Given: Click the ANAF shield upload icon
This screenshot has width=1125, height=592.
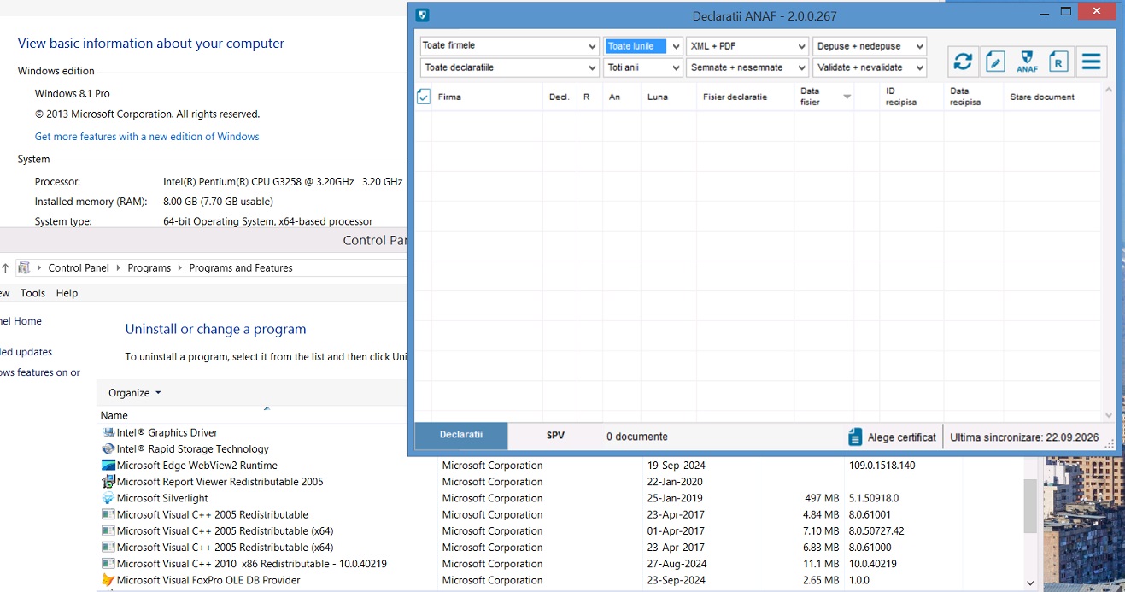Looking at the screenshot, I should click(1027, 62).
